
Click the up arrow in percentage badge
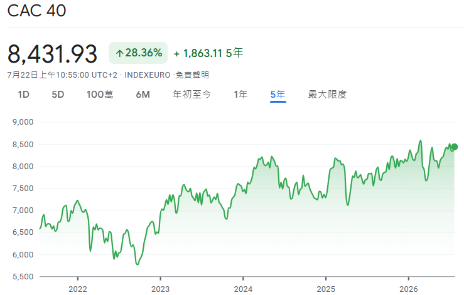point(119,53)
